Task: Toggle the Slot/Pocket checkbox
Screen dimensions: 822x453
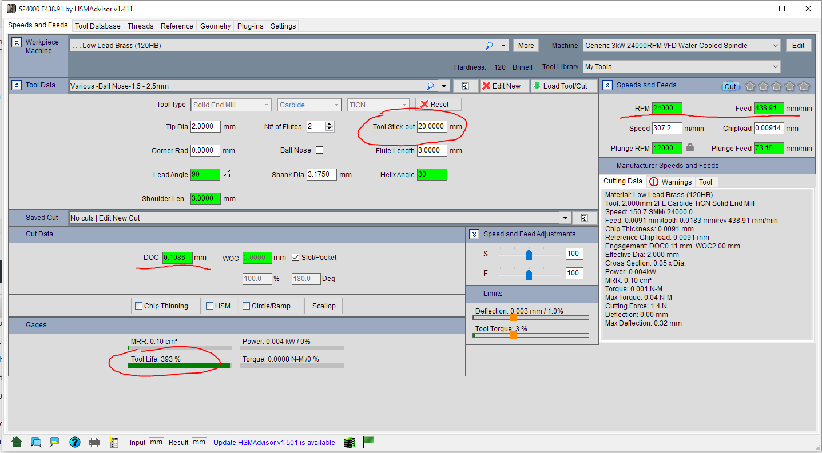Action: (296, 258)
